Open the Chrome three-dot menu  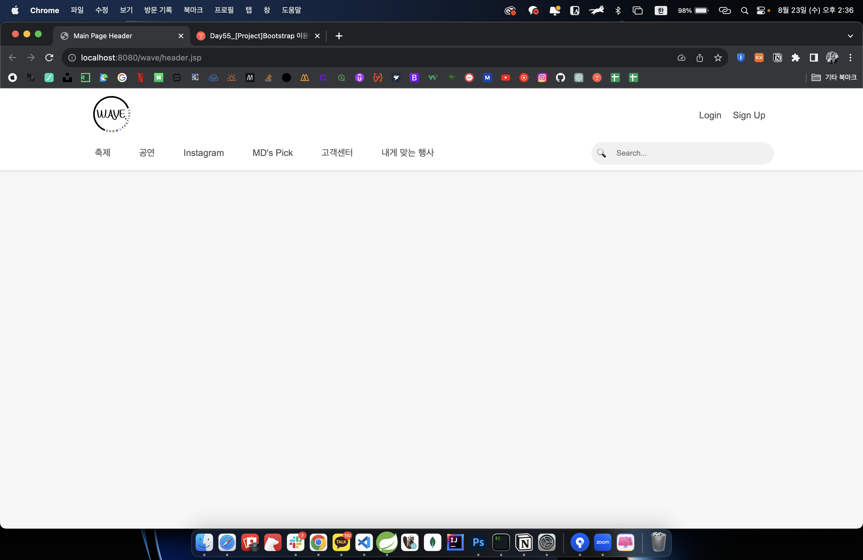[850, 58]
